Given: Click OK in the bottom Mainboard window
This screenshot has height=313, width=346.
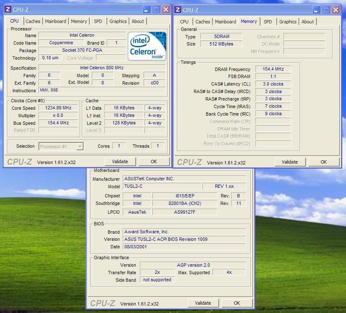Looking at the screenshot, I should tap(237, 303).
